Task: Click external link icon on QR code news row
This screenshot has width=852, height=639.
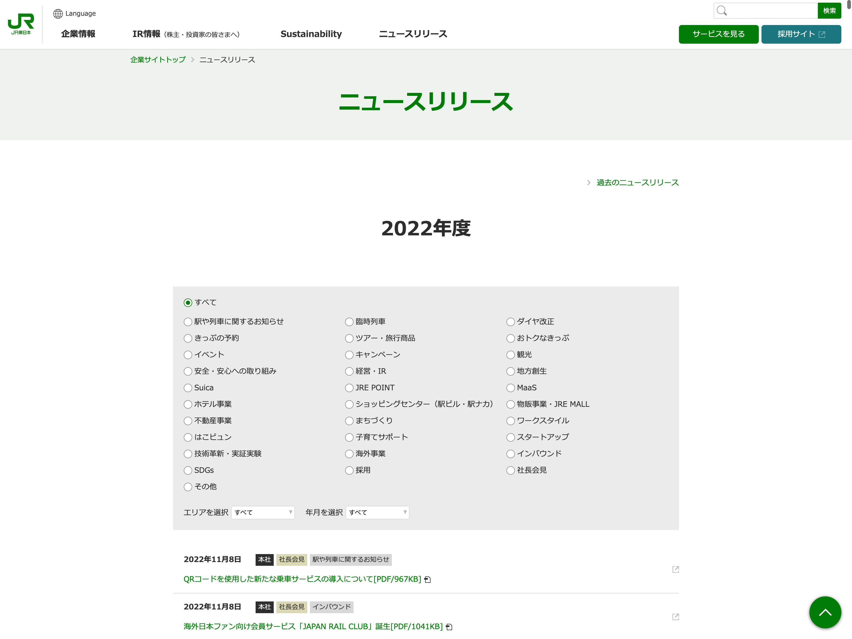Action: click(x=675, y=569)
